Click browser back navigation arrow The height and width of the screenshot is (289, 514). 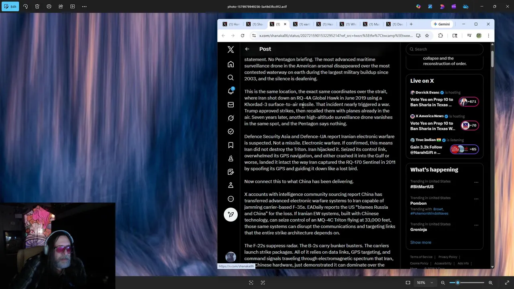click(x=223, y=36)
